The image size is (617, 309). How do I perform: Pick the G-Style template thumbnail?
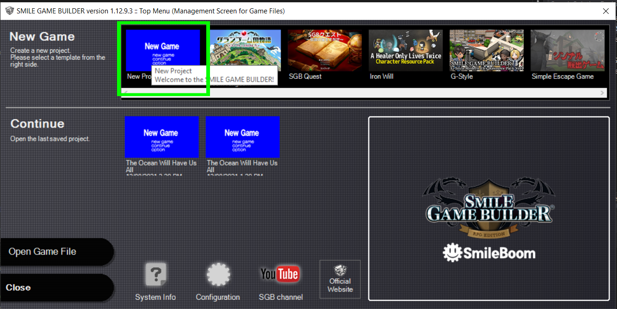487,50
